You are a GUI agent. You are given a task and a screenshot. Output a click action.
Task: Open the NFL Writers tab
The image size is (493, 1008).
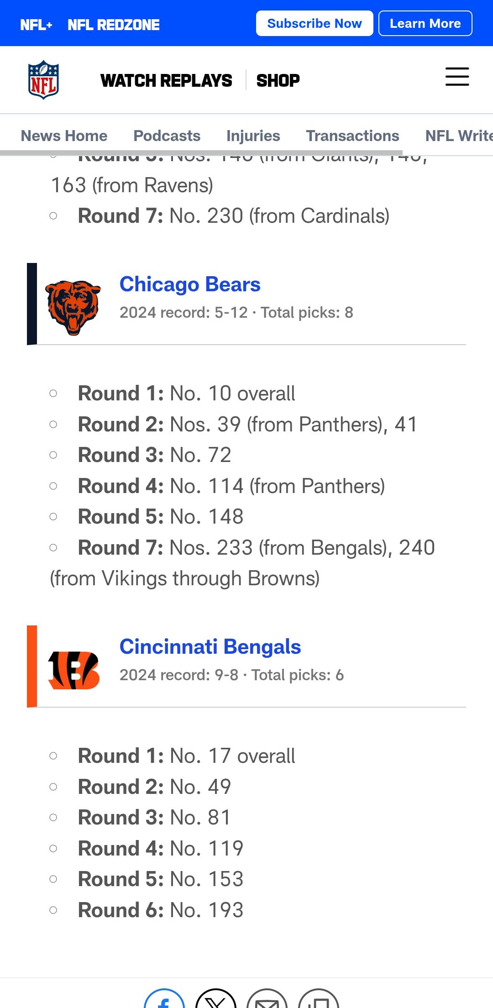click(459, 136)
